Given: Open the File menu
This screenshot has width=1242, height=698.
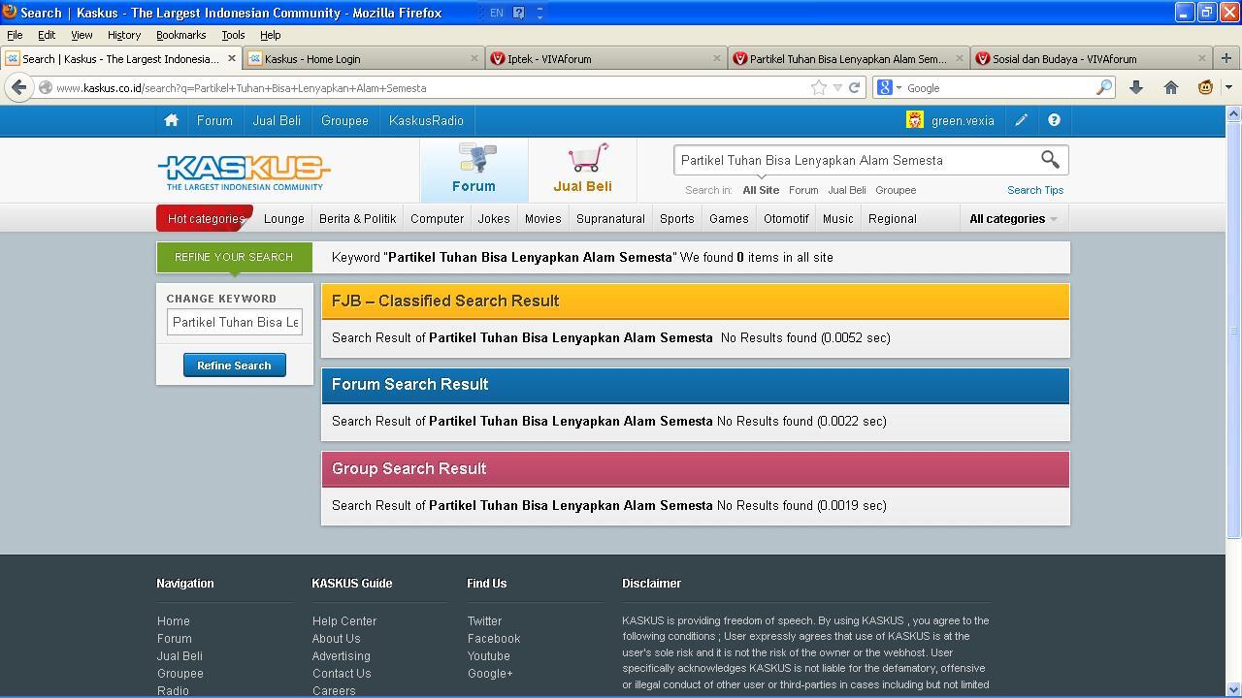Looking at the screenshot, I should click(15, 35).
